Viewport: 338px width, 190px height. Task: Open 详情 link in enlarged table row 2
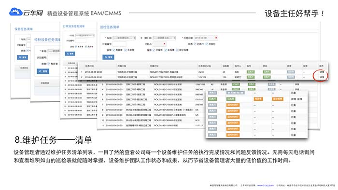coord(322,77)
